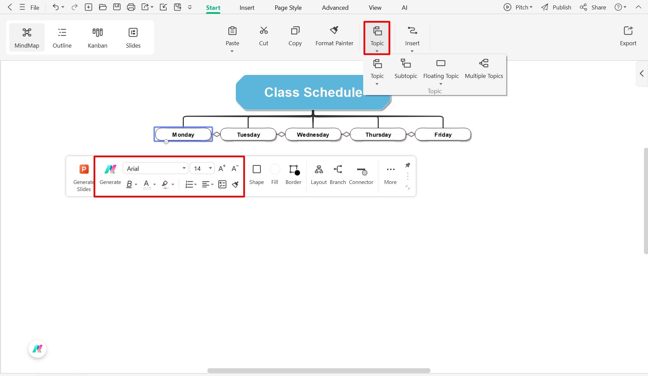This screenshot has height=376, width=648.
Task: Go back using the left arrow icon
Action: 10,7
